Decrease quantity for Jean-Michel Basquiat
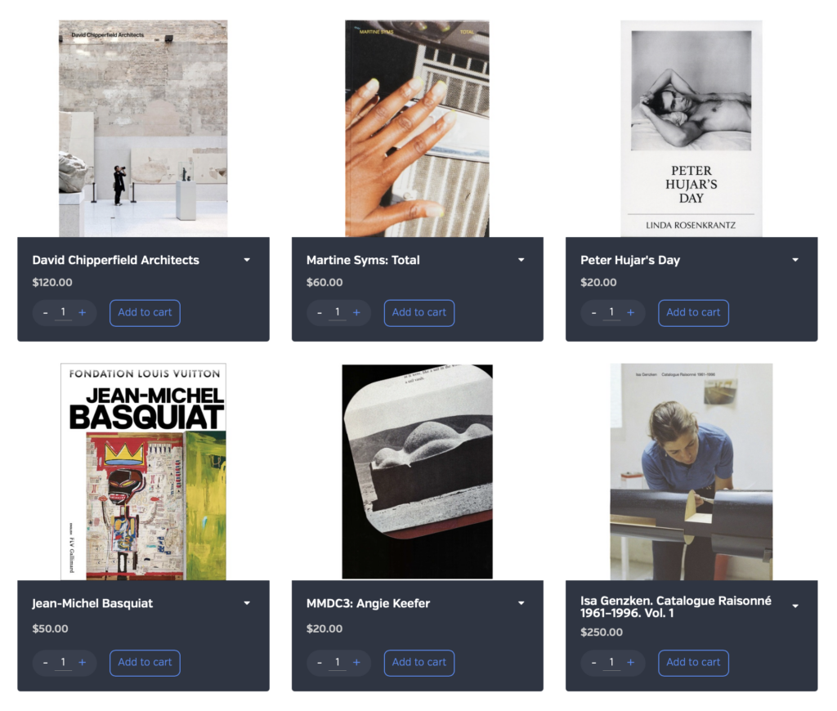 click(x=46, y=663)
